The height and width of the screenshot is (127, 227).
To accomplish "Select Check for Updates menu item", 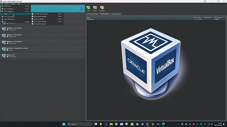I will [15, 17].
